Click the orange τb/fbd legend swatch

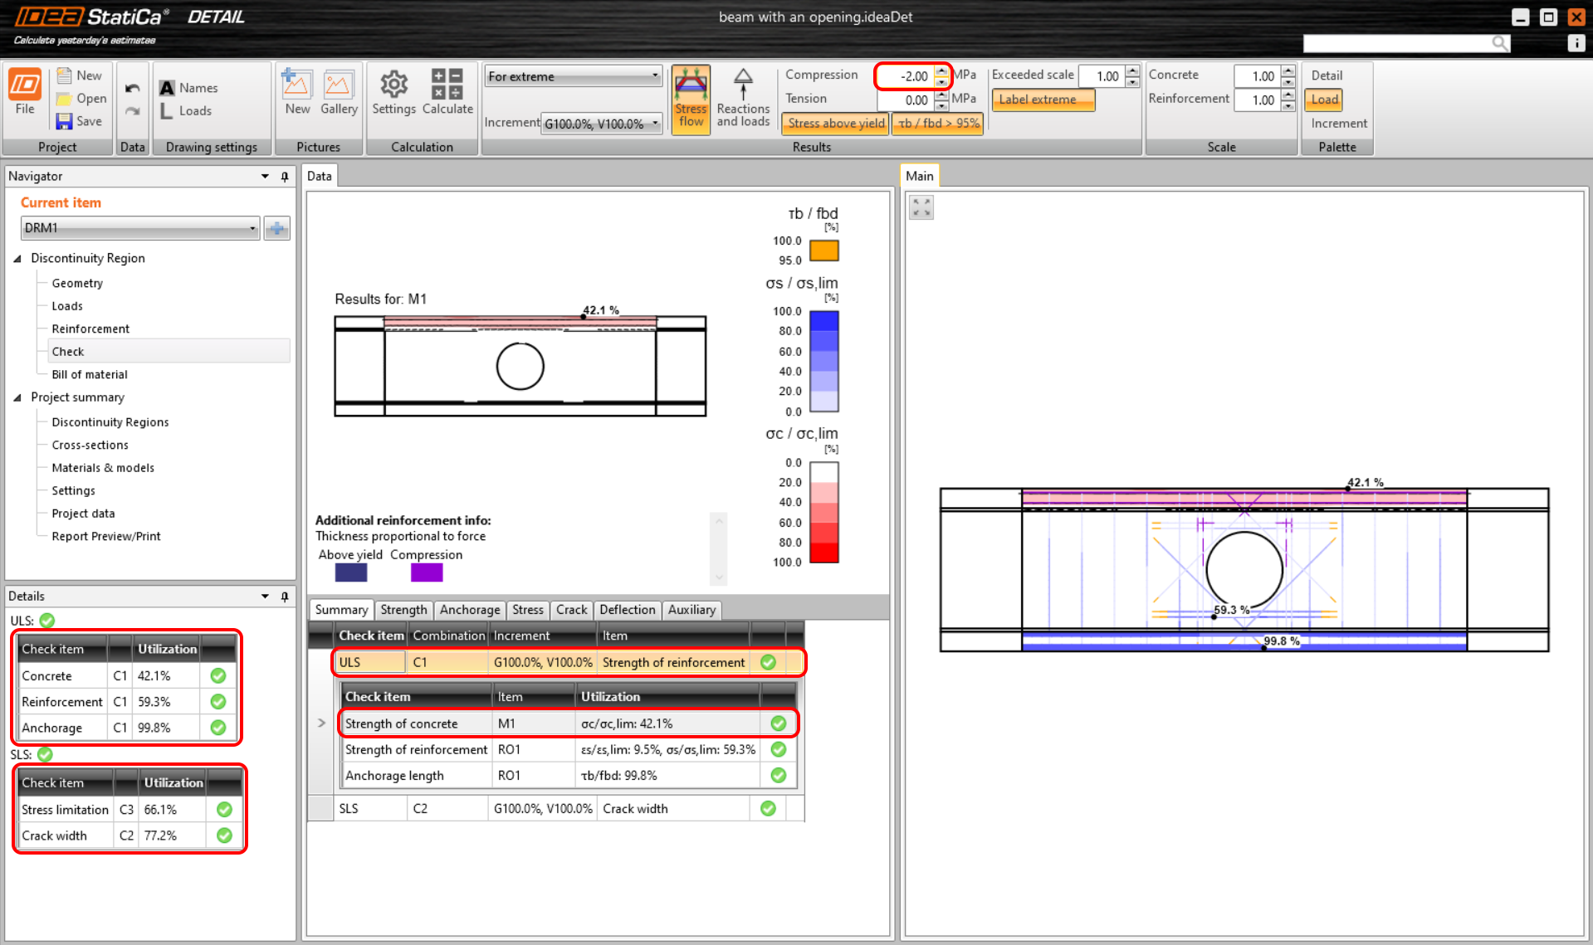[823, 250]
